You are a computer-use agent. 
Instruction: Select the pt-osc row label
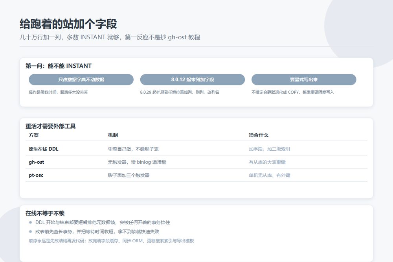(36, 175)
